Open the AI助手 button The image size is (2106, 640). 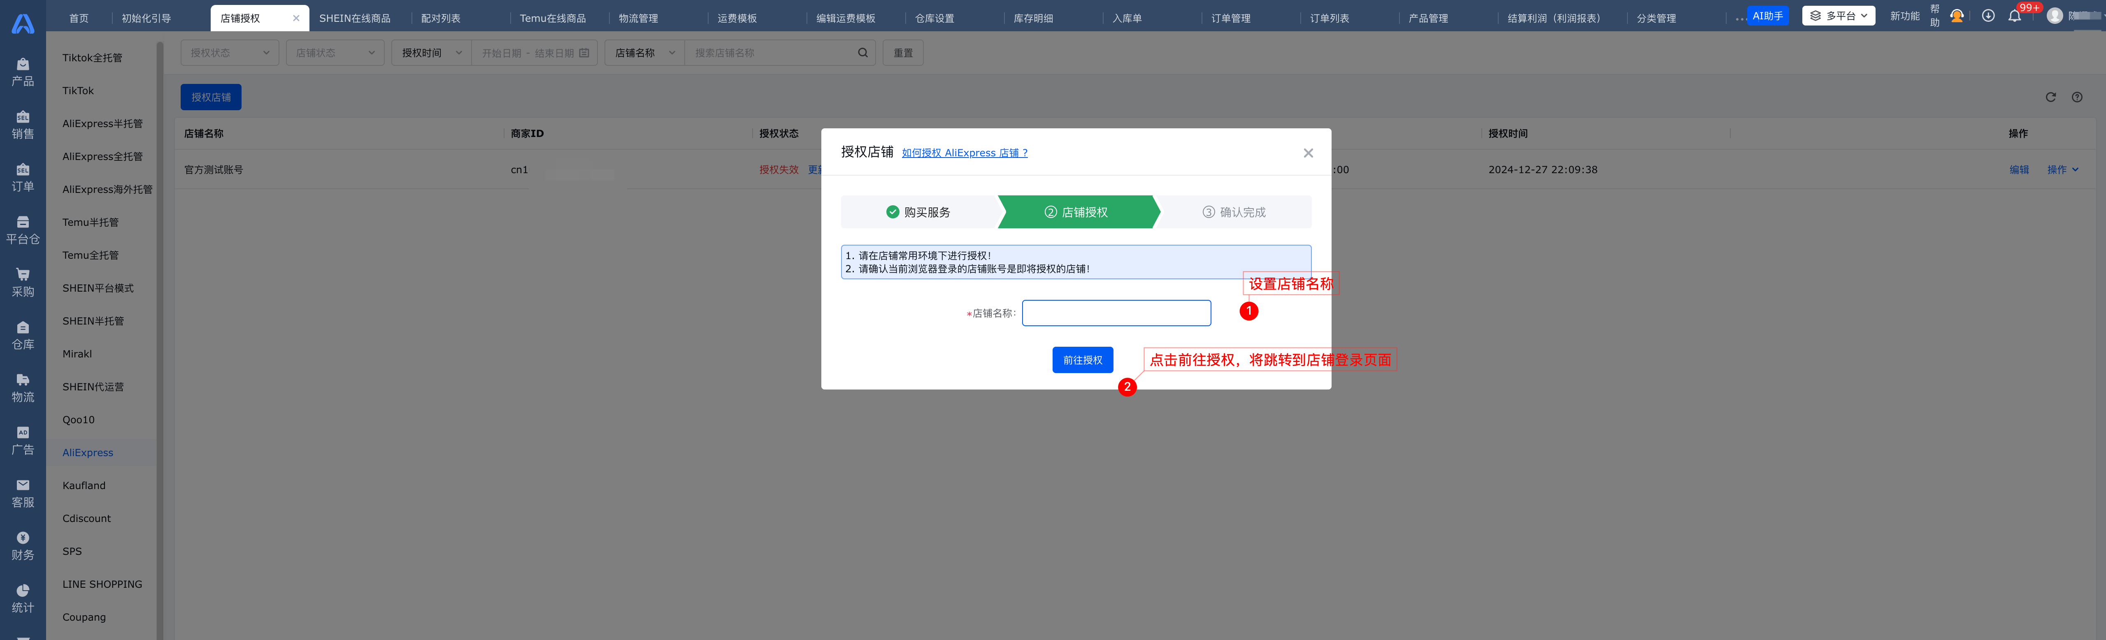(x=1767, y=16)
